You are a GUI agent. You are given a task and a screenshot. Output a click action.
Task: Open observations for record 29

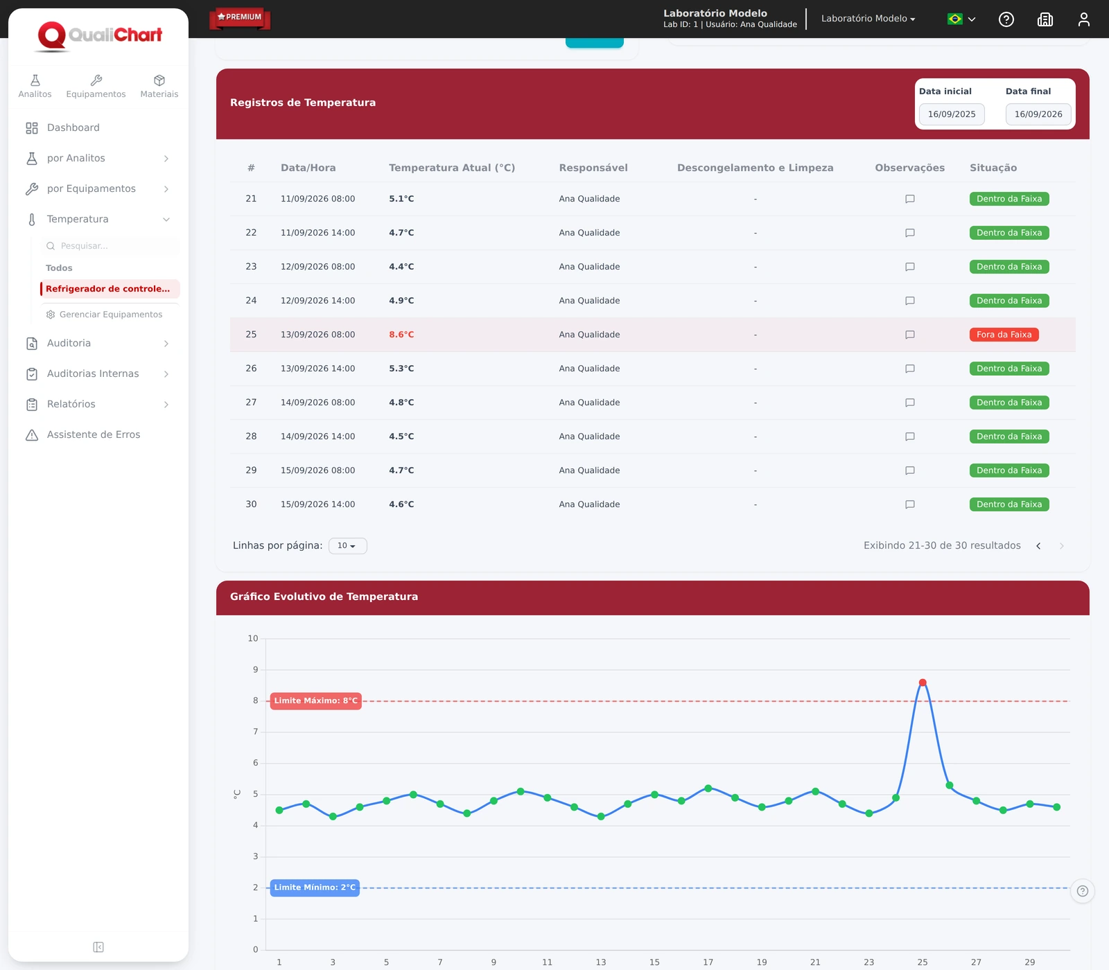[910, 470]
